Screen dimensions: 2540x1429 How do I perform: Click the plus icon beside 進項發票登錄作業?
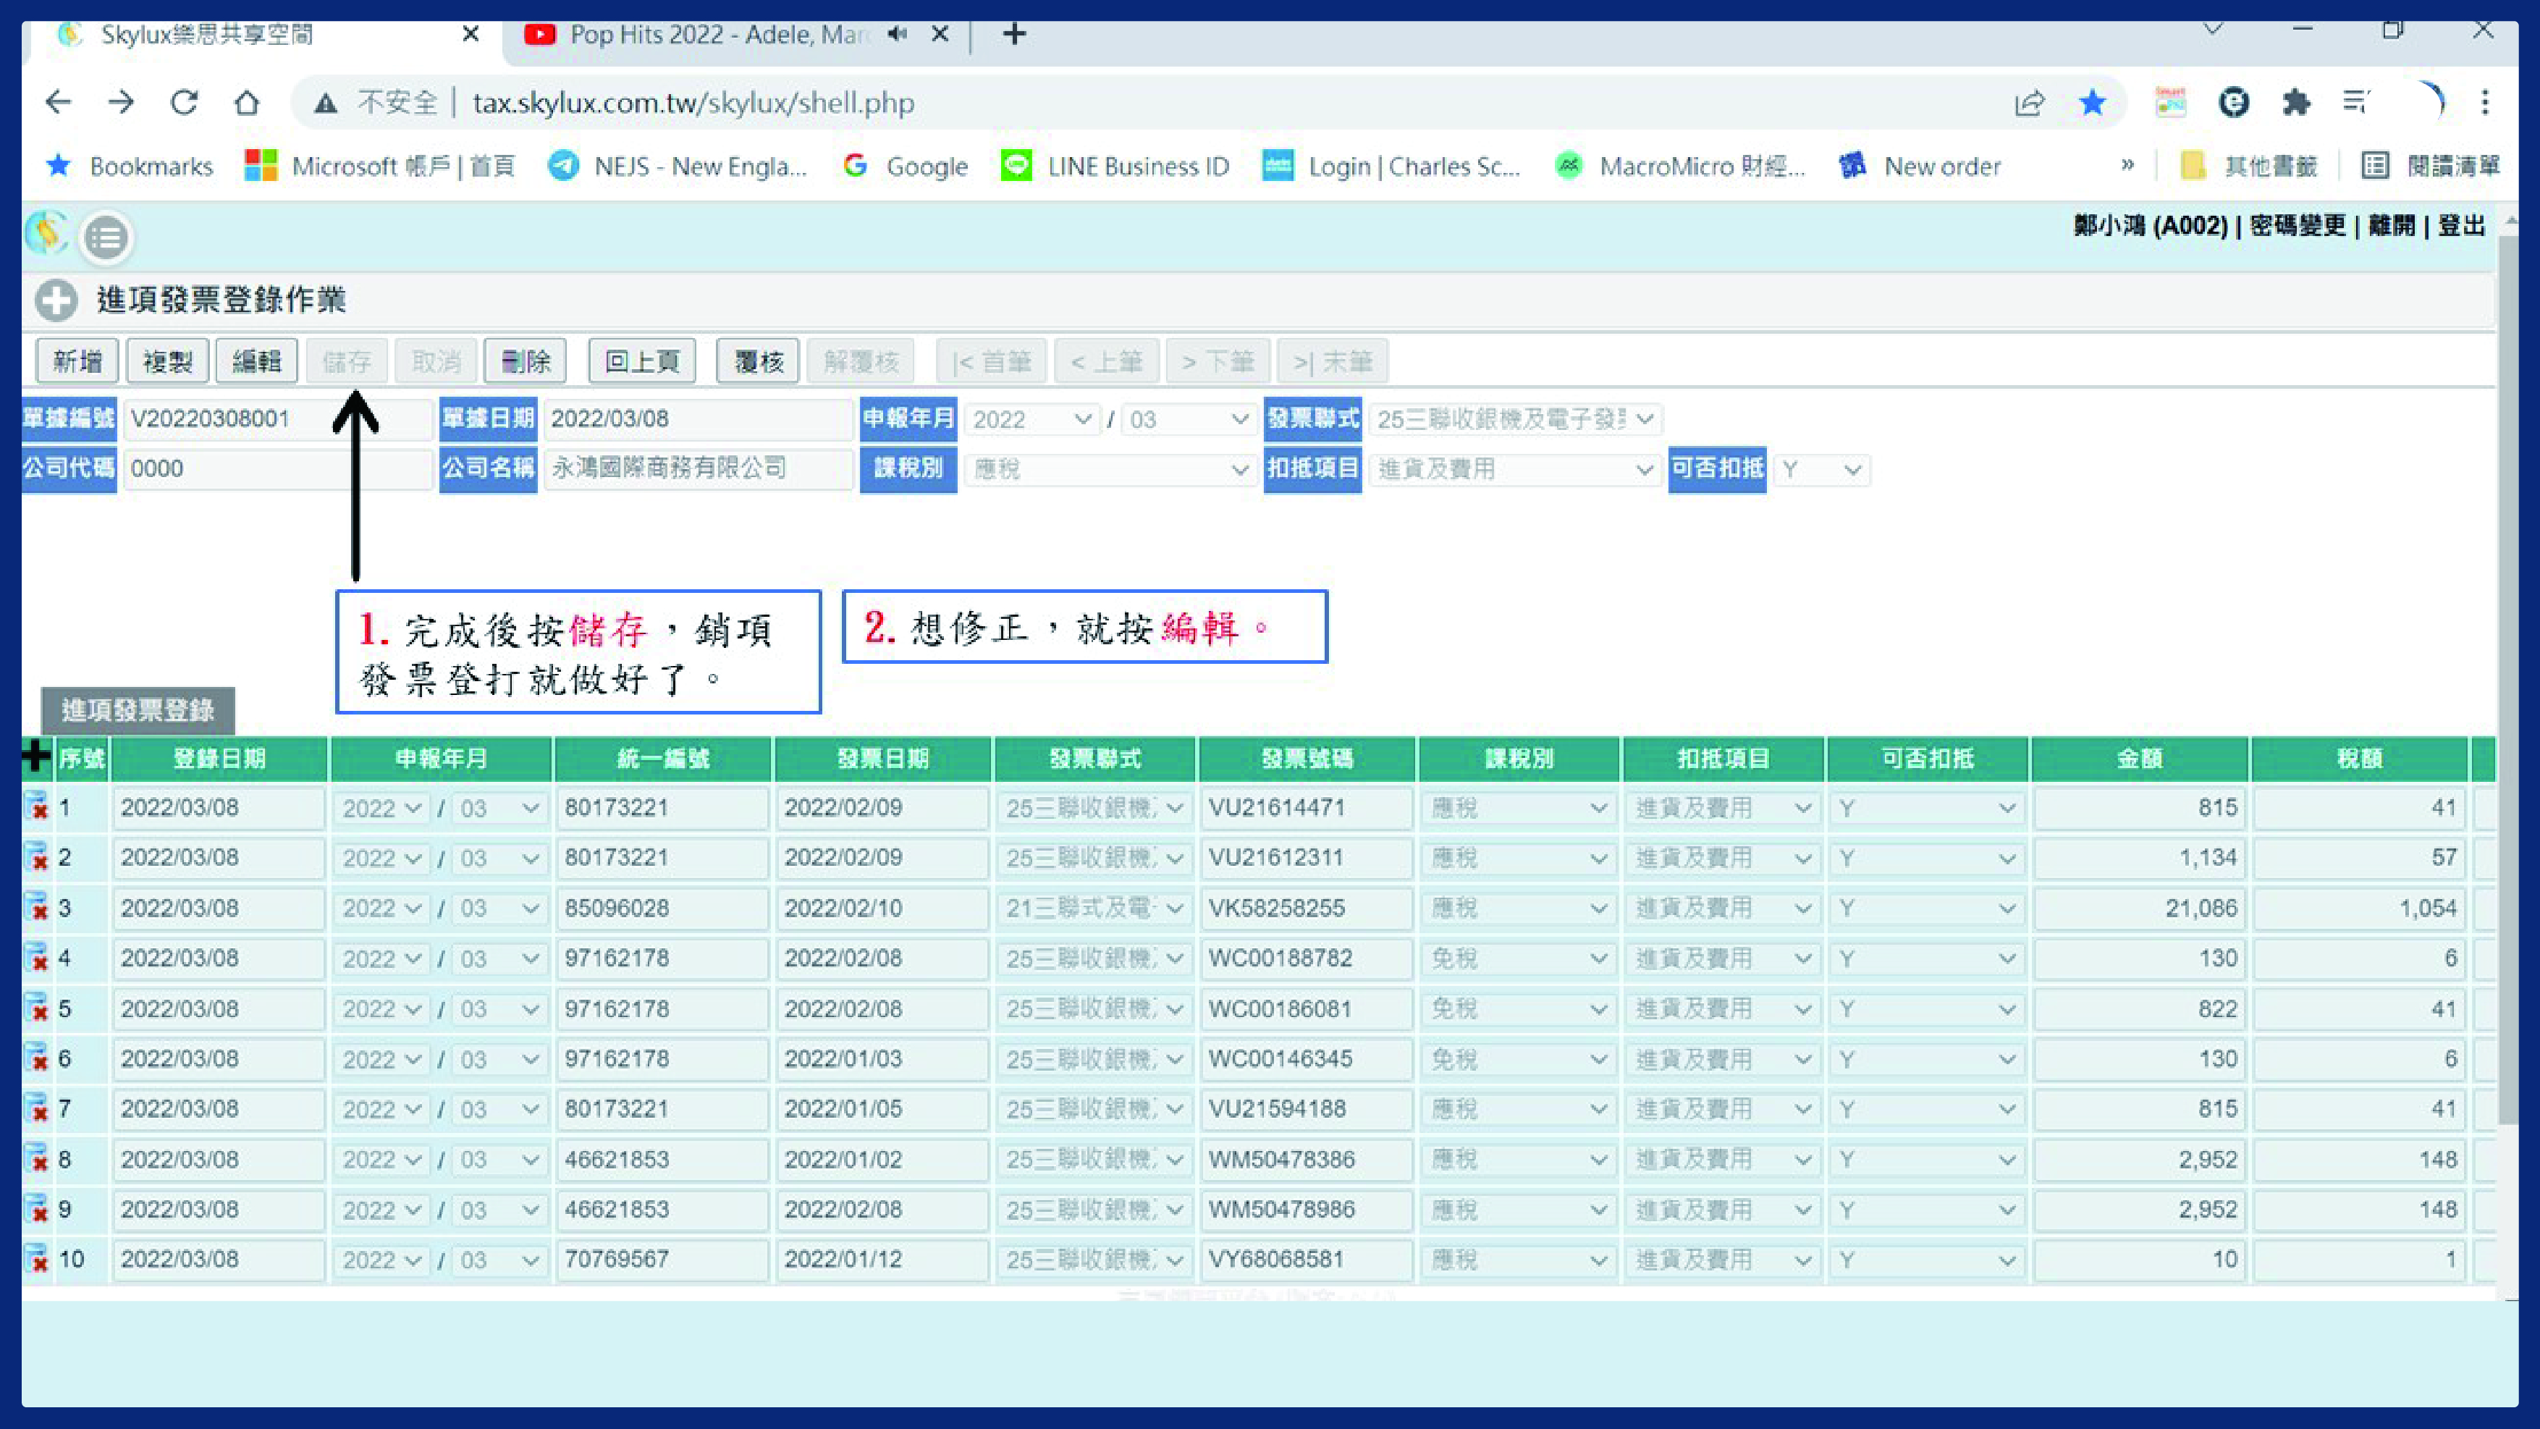(x=56, y=301)
